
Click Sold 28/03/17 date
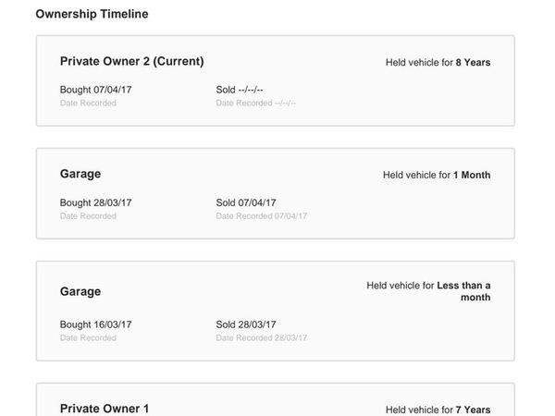pos(246,324)
